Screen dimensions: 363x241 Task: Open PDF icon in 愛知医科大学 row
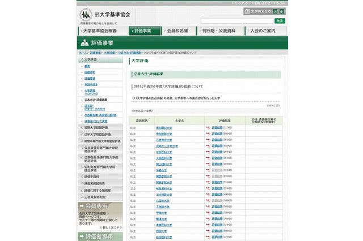[208, 128]
